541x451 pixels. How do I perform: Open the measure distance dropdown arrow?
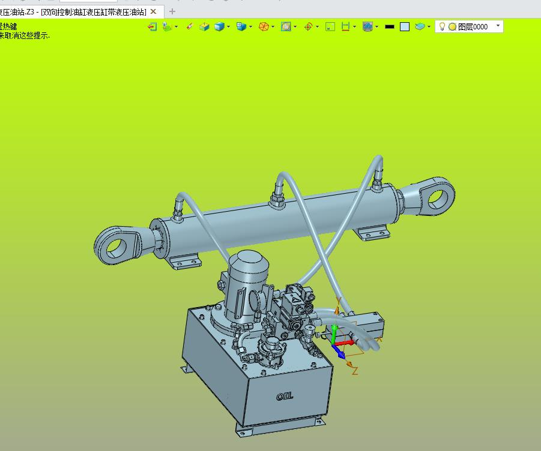[x=354, y=26]
